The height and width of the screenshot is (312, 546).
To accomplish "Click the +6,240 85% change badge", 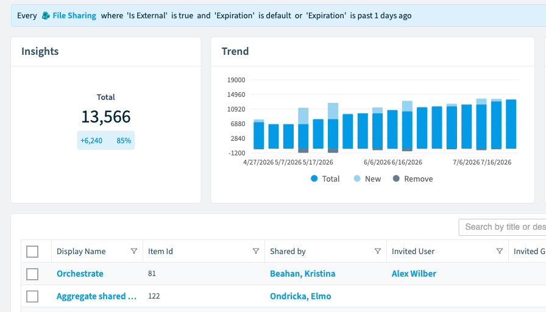I will [106, 140].
